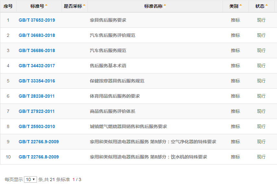Open the 每页显示 rows-per-page dropdown

click(30, 179)
